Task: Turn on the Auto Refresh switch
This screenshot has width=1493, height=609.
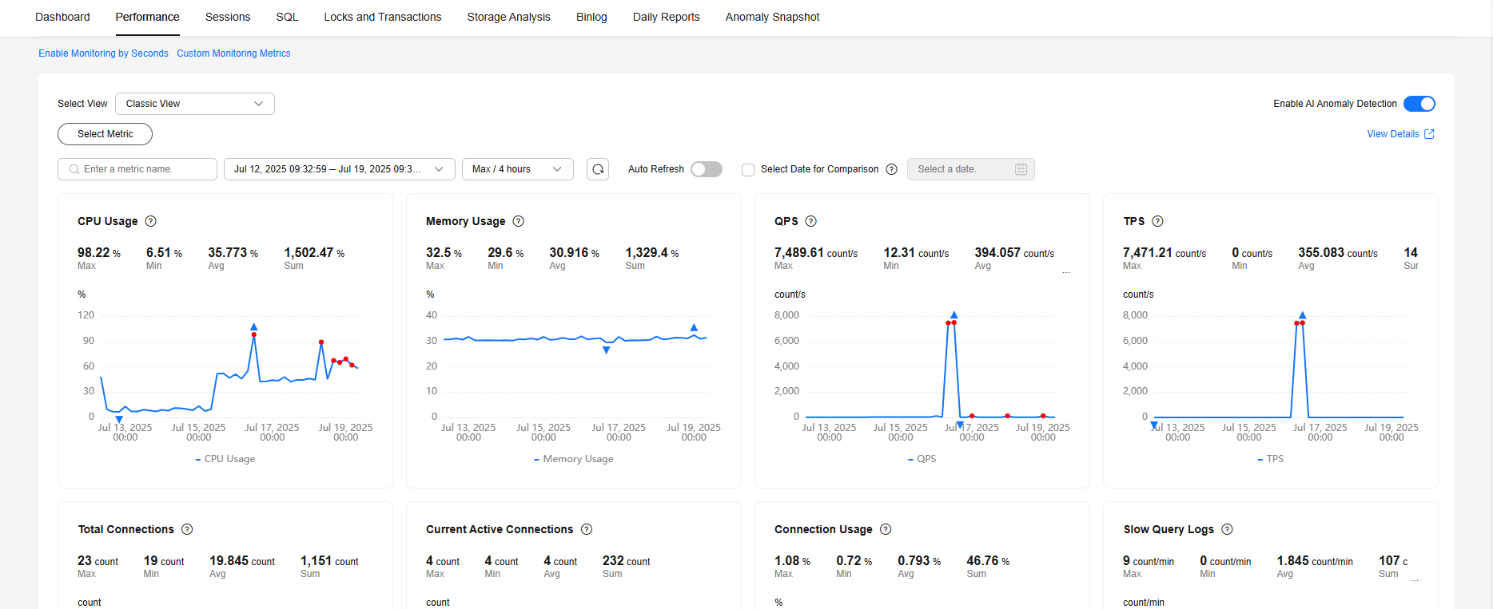Action: [x=707, y=169]
